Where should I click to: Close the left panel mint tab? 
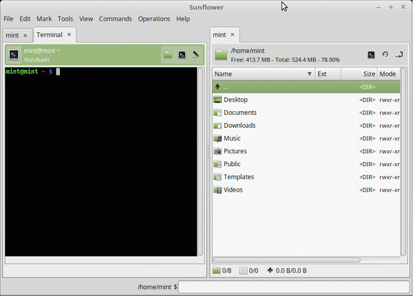tap(25, 36)
